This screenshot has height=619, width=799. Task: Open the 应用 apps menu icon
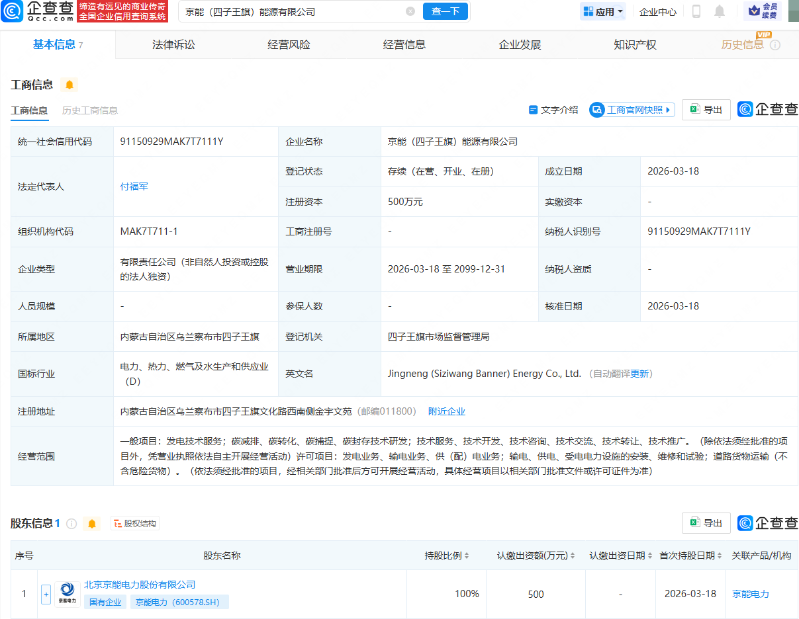(x=588, y=11)
